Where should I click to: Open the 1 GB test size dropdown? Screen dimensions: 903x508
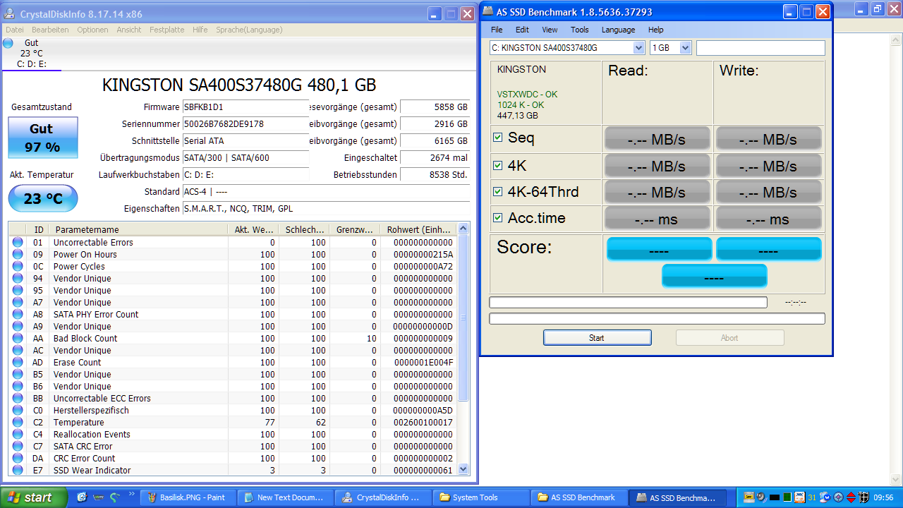tap(685, 47)
